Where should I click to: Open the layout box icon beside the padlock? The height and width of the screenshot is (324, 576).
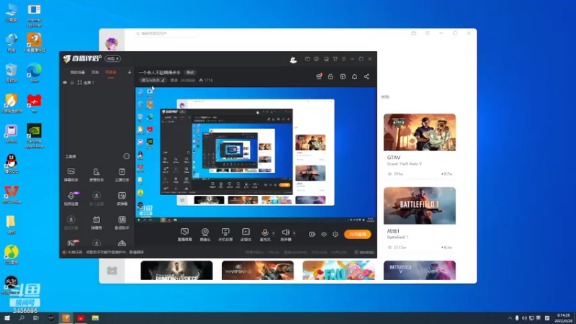[x=343, y=76]
